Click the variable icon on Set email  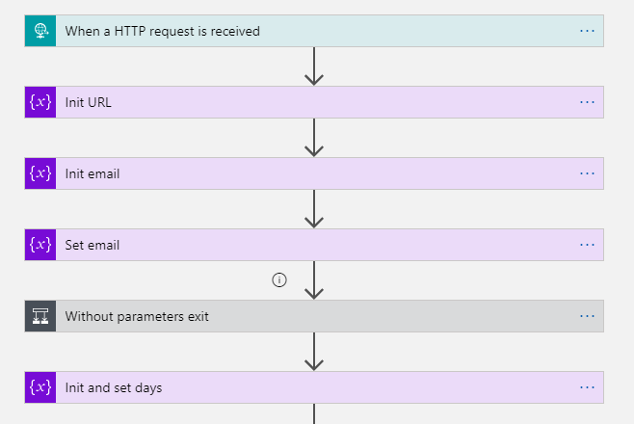40,245
